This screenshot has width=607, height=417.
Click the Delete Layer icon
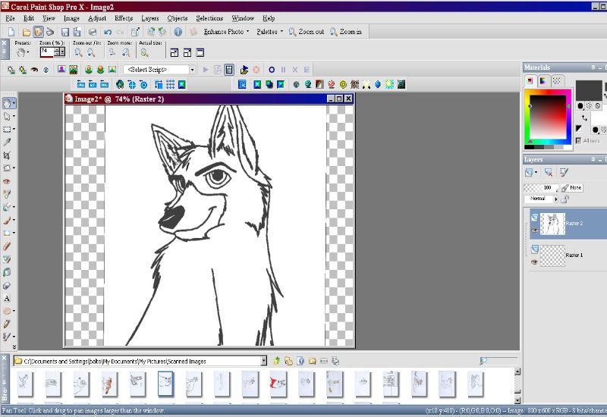point(548,172)
